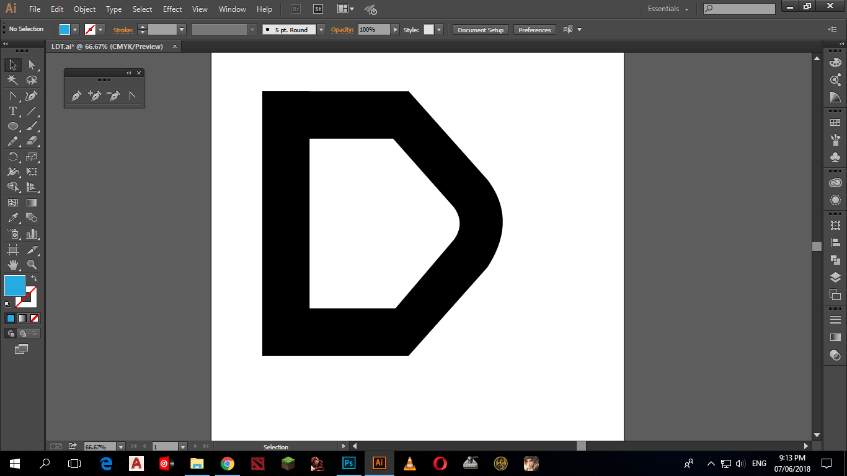Open Creative Cloud Libraries panel icon

pyautogui.click(x=835, y=183)
